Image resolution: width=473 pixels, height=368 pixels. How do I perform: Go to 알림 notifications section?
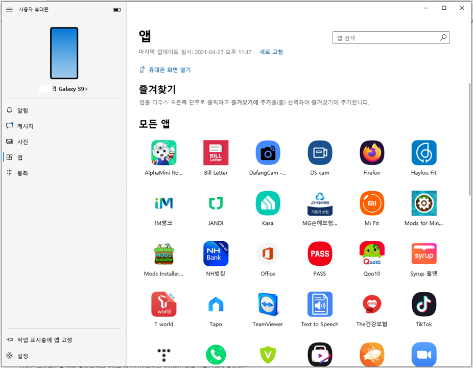(x=64, y=110)
